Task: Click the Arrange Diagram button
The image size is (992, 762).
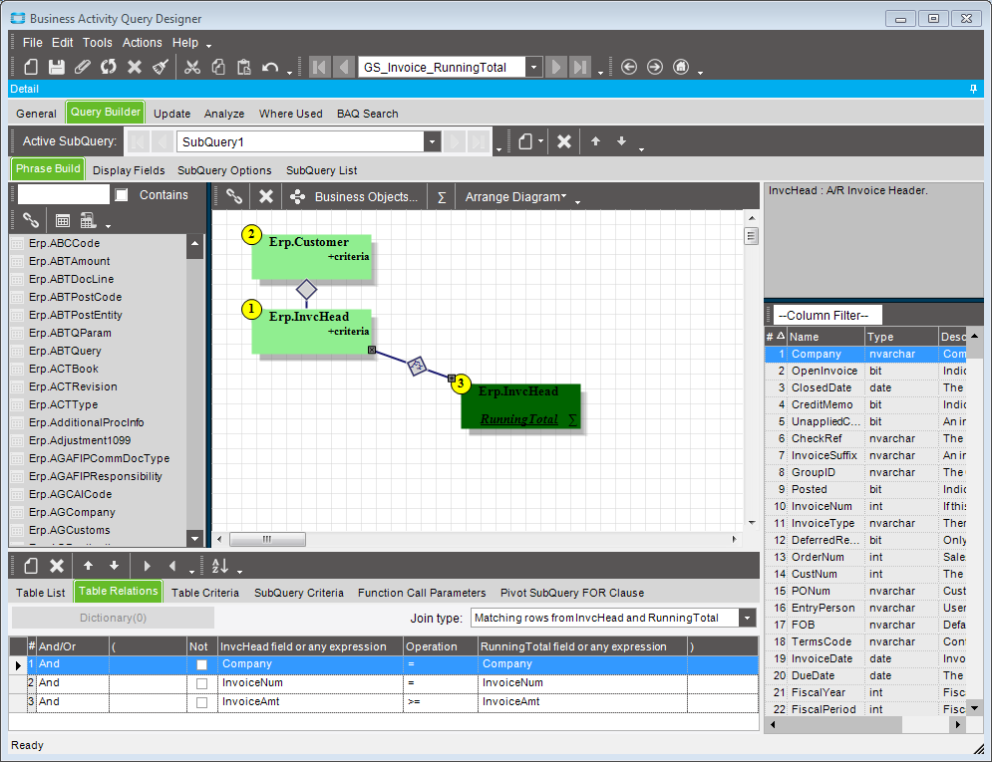Action: [514, 197]
